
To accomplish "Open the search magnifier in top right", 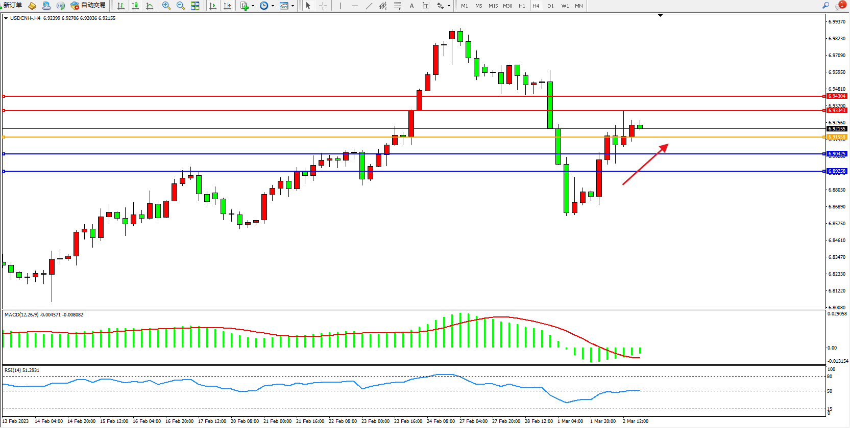I will (825, 6).
